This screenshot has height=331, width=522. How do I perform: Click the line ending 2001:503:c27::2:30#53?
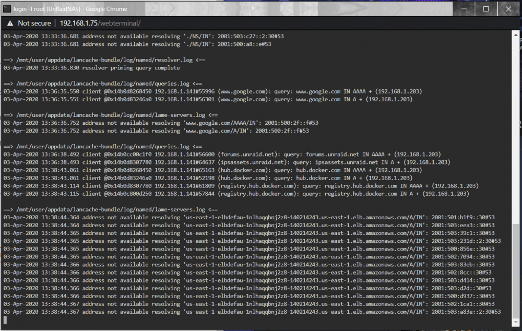pyautogui.click(x=144, y=37)
